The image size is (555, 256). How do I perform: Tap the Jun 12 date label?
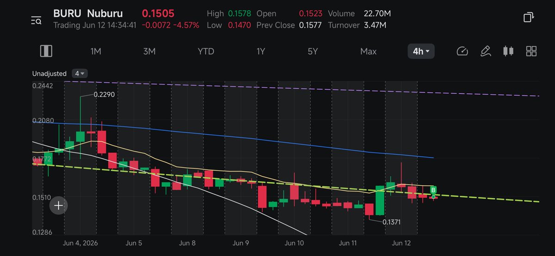point(402,243)
